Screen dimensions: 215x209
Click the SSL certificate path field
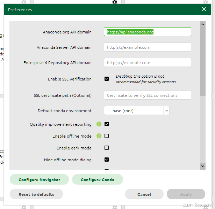tap(148, 95)
